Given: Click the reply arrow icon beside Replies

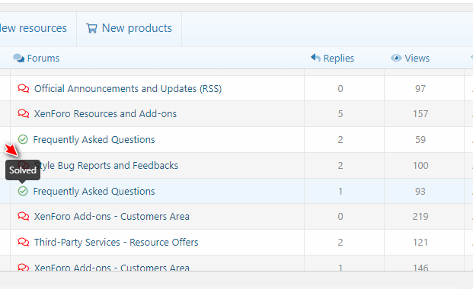Looking at the screenshot, I should (315, 58).
